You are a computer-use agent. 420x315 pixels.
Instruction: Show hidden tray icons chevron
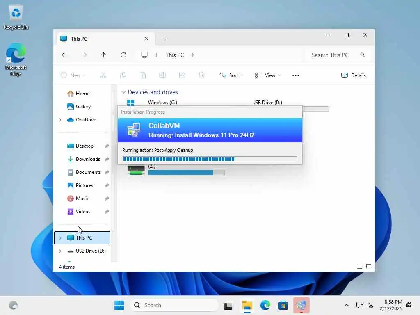[x=346, y=305]
